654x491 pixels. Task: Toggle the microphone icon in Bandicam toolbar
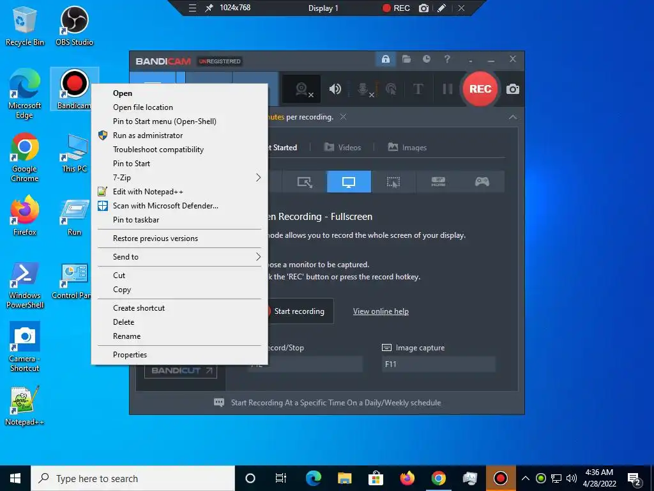coord(364,89)
